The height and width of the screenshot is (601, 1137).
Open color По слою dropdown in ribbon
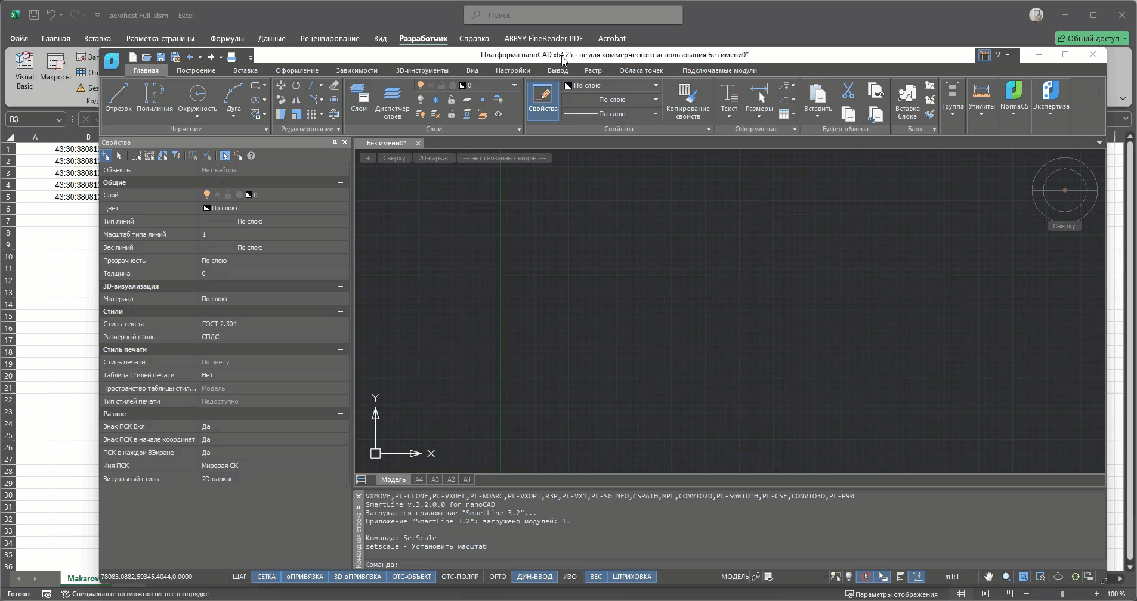point(656,85)
